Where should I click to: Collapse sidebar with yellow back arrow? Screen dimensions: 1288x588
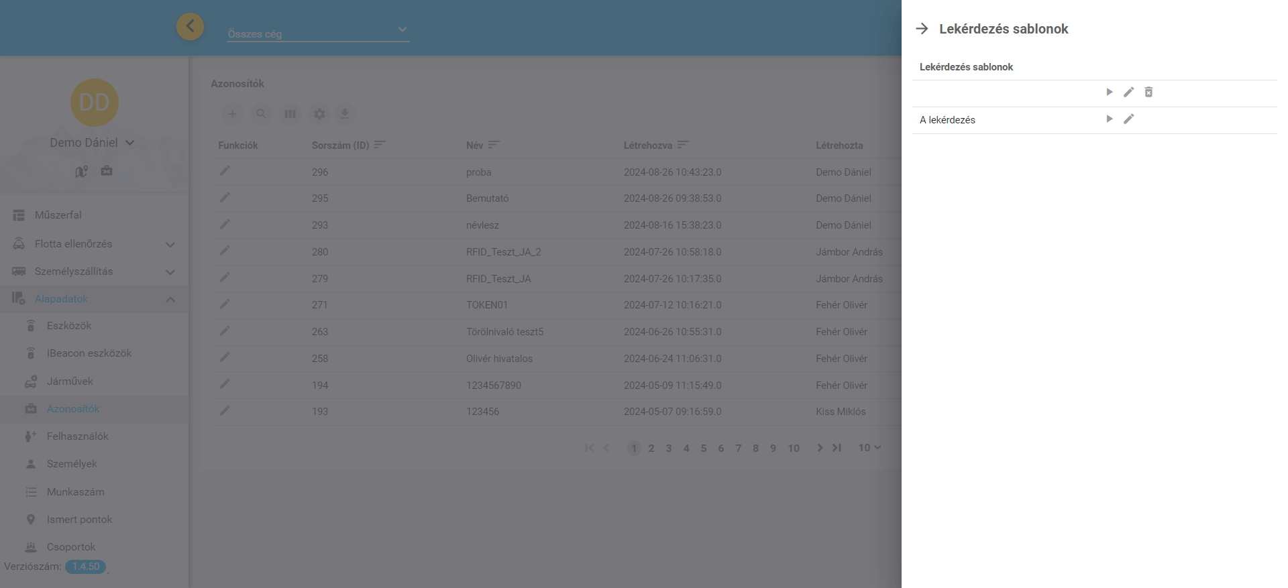pyautogui.click(x=190, y=27)
